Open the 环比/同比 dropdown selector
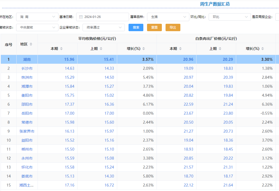The image size is (279, 191). click(230, 17)
